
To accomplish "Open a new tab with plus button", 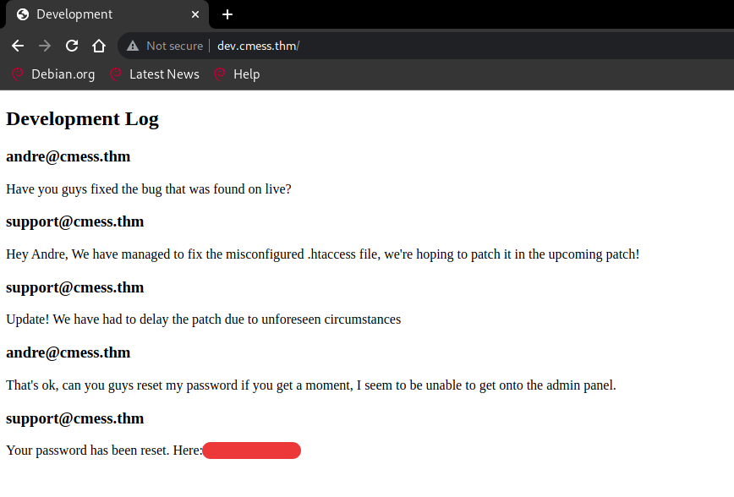I will [x=227, y=14].
